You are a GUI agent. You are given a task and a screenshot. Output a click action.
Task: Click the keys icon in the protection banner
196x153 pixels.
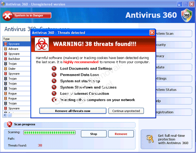click(150, 139)
